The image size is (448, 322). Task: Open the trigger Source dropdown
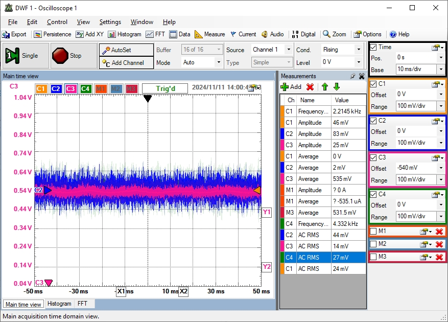click(x=288, y=50)
